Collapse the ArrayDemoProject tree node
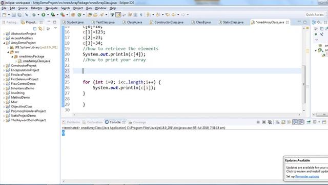328x185 pixels. (4, 43)
